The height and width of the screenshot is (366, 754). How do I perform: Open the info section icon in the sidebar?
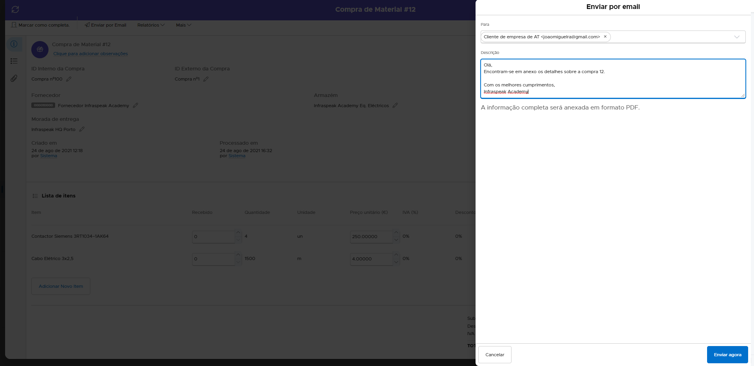pos(14,44)
